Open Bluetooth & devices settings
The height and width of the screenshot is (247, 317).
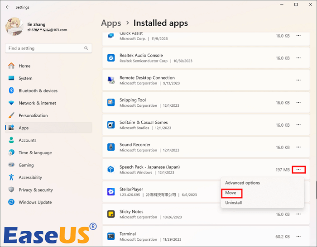click(48, 90)
